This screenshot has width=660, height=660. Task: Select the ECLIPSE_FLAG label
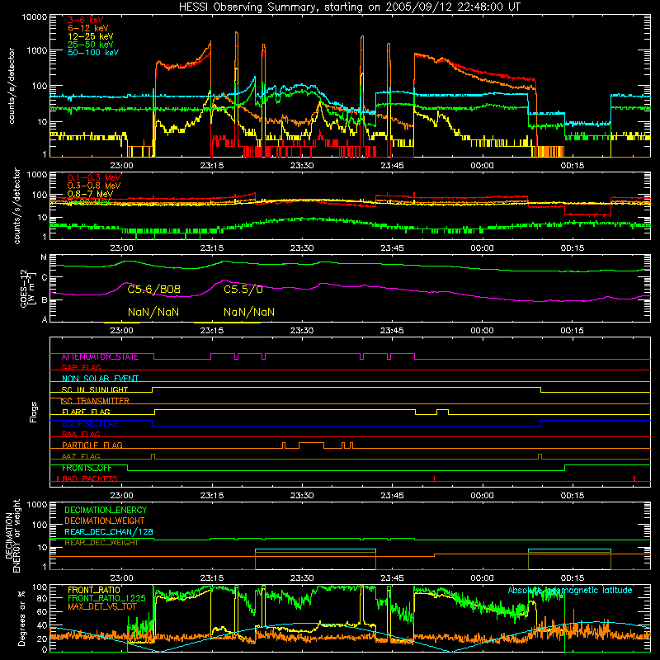pyautogui.click(x=90, y=423)
